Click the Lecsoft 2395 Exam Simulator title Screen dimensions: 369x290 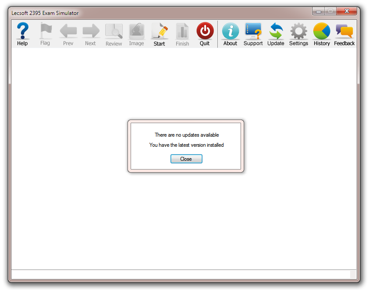click(45, 13)
